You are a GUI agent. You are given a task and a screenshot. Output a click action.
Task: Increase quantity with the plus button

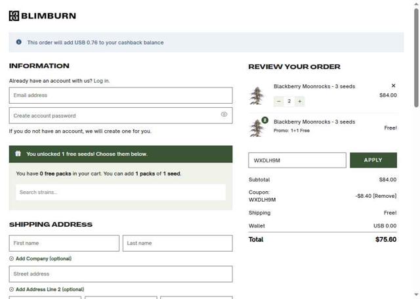click(299, 101)
